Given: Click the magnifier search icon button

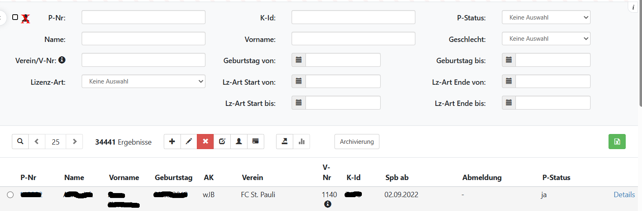Looking at the screenshot, I should 20,142.
